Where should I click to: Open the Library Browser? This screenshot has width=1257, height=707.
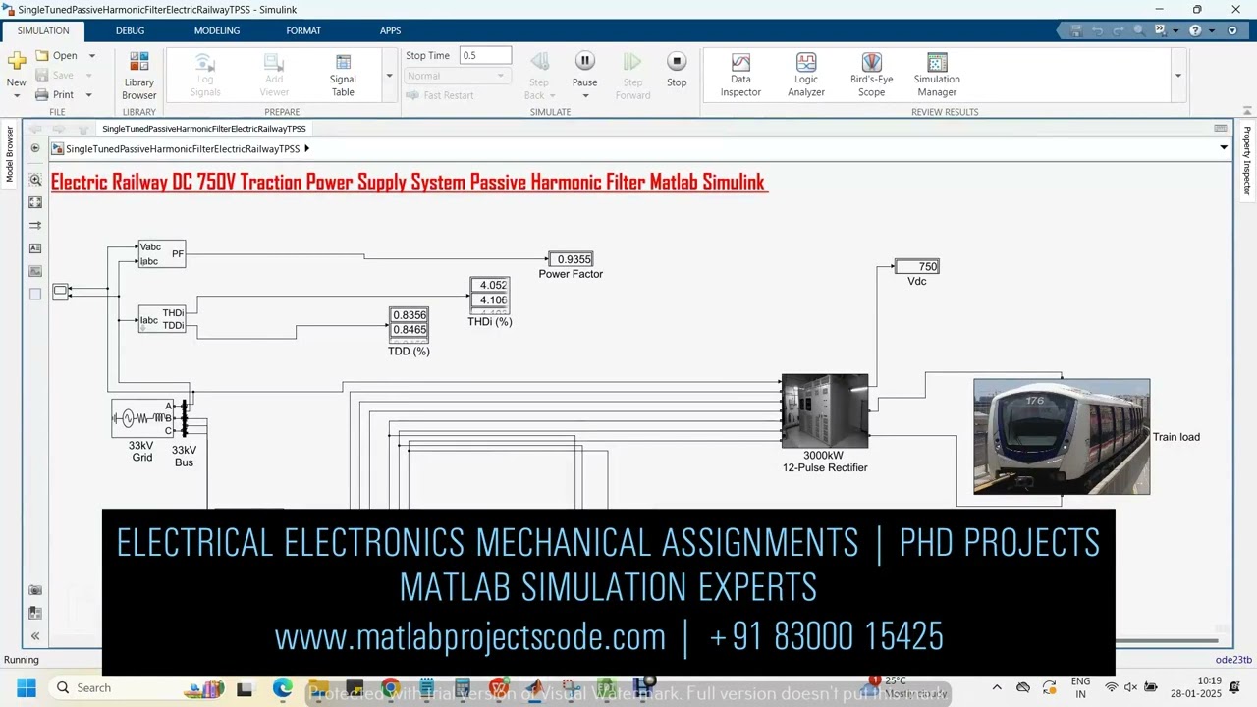point(139,77)
